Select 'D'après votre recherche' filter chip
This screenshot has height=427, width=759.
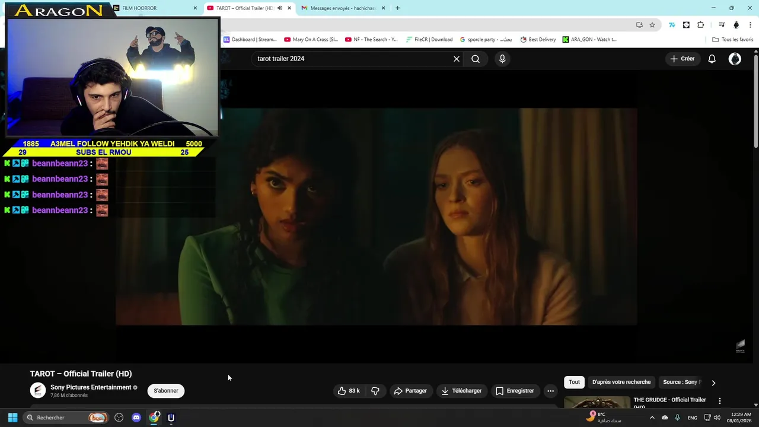621,382
